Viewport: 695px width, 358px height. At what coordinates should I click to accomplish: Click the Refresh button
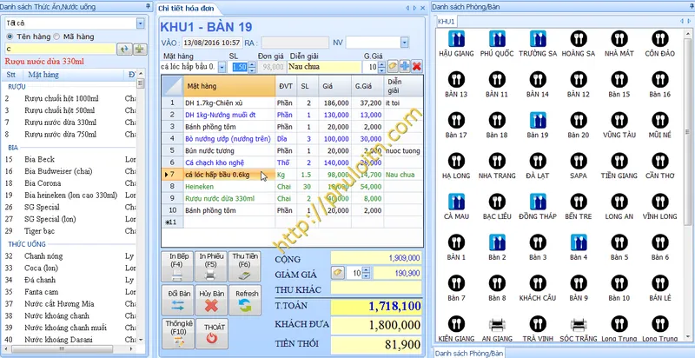coord(246,300)
